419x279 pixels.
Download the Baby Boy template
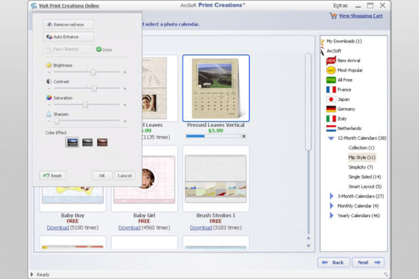tap(58, 227)
